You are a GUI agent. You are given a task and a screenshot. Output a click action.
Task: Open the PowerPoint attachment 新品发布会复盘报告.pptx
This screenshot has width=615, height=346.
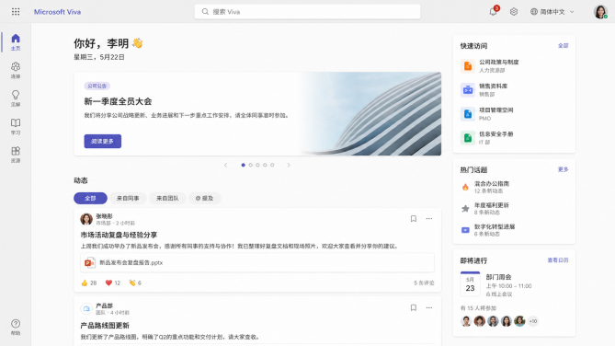coord(257,263)
